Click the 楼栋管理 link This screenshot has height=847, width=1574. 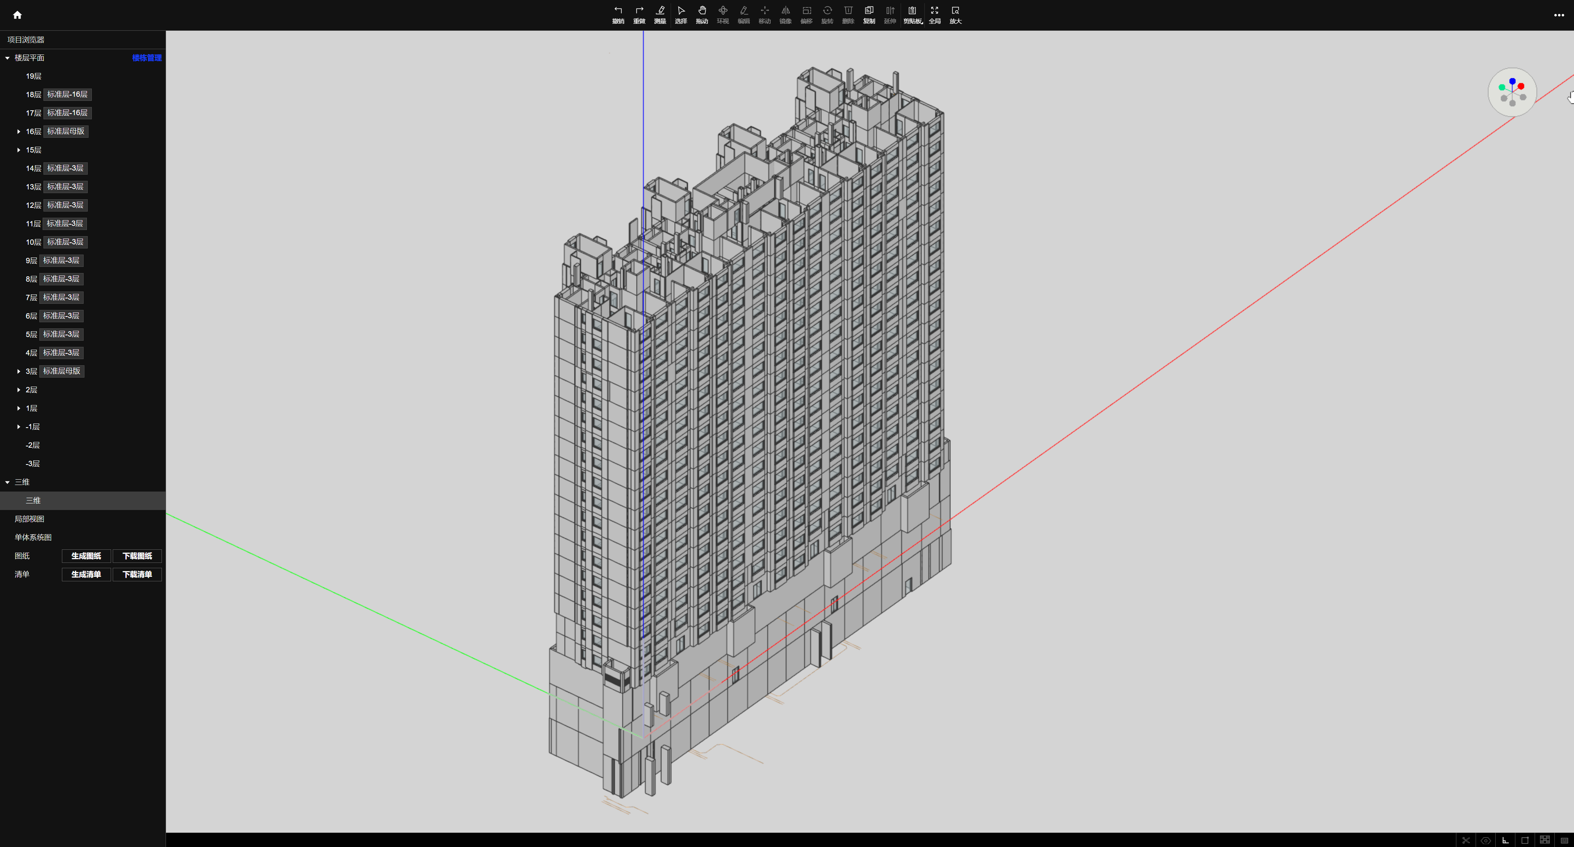[x=147, y=58]
